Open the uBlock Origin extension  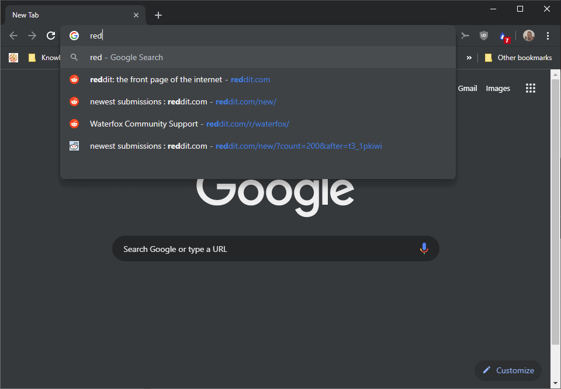[x=484, y=36]
